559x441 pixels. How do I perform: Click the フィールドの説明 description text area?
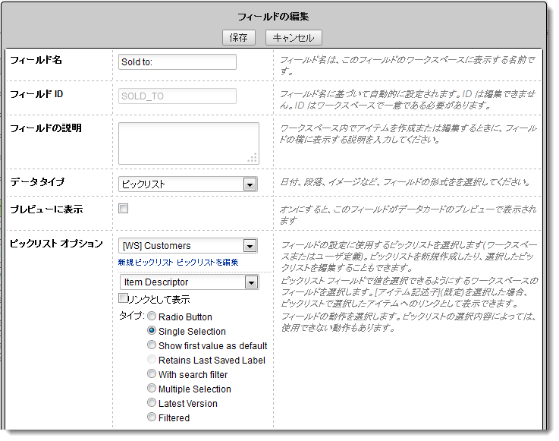(189, 143)
